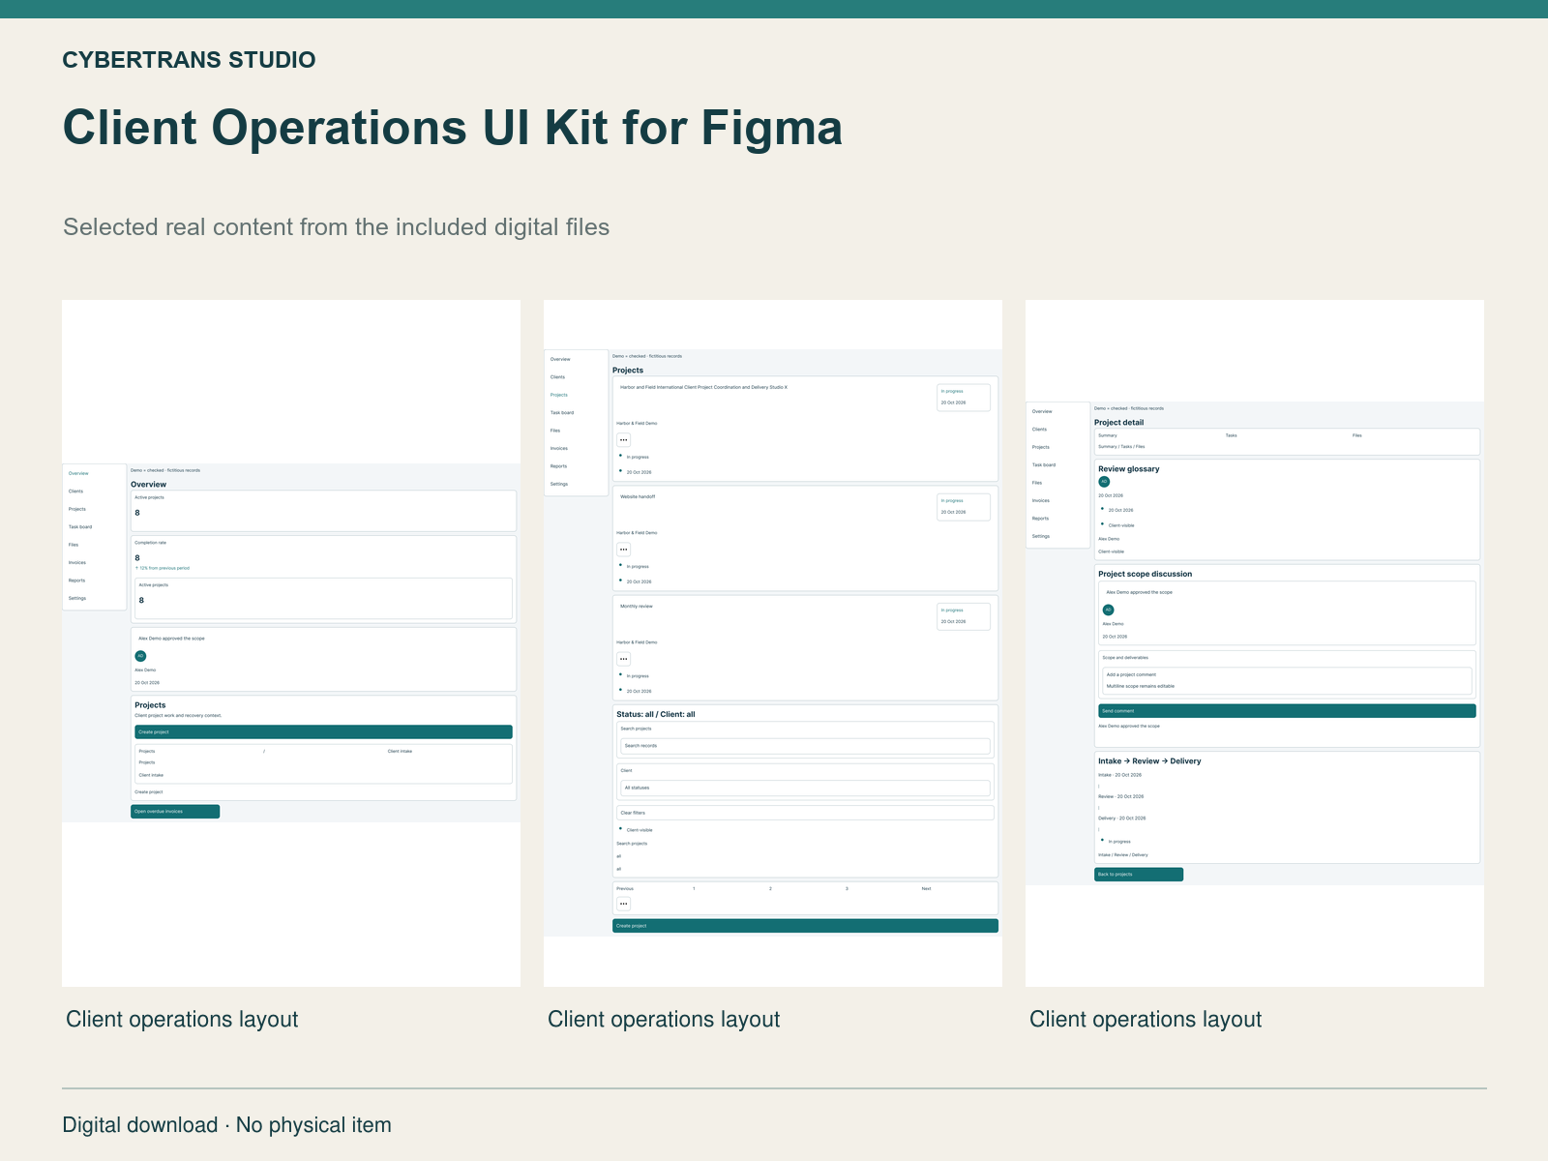
Task: Select Projects in the Project detail screen sidebar
Action: 1041,447
